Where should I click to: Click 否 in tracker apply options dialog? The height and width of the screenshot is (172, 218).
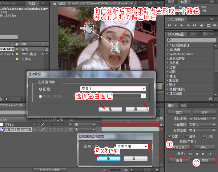pyautogui.click(x=136, y=159)
